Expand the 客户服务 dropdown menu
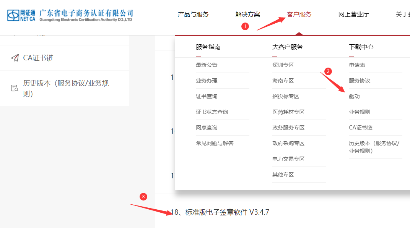Screen dimensions: 410x228 tap(299, 15)
